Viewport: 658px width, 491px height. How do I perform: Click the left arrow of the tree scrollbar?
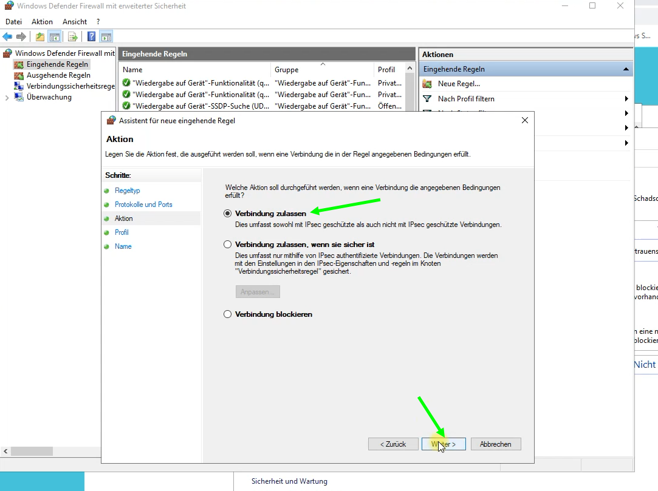point(5,451)
